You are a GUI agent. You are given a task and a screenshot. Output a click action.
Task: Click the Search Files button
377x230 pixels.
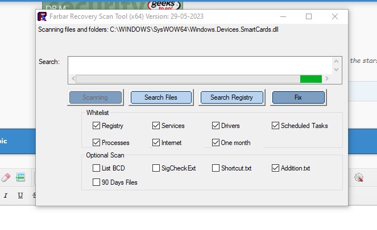point(161,97)
